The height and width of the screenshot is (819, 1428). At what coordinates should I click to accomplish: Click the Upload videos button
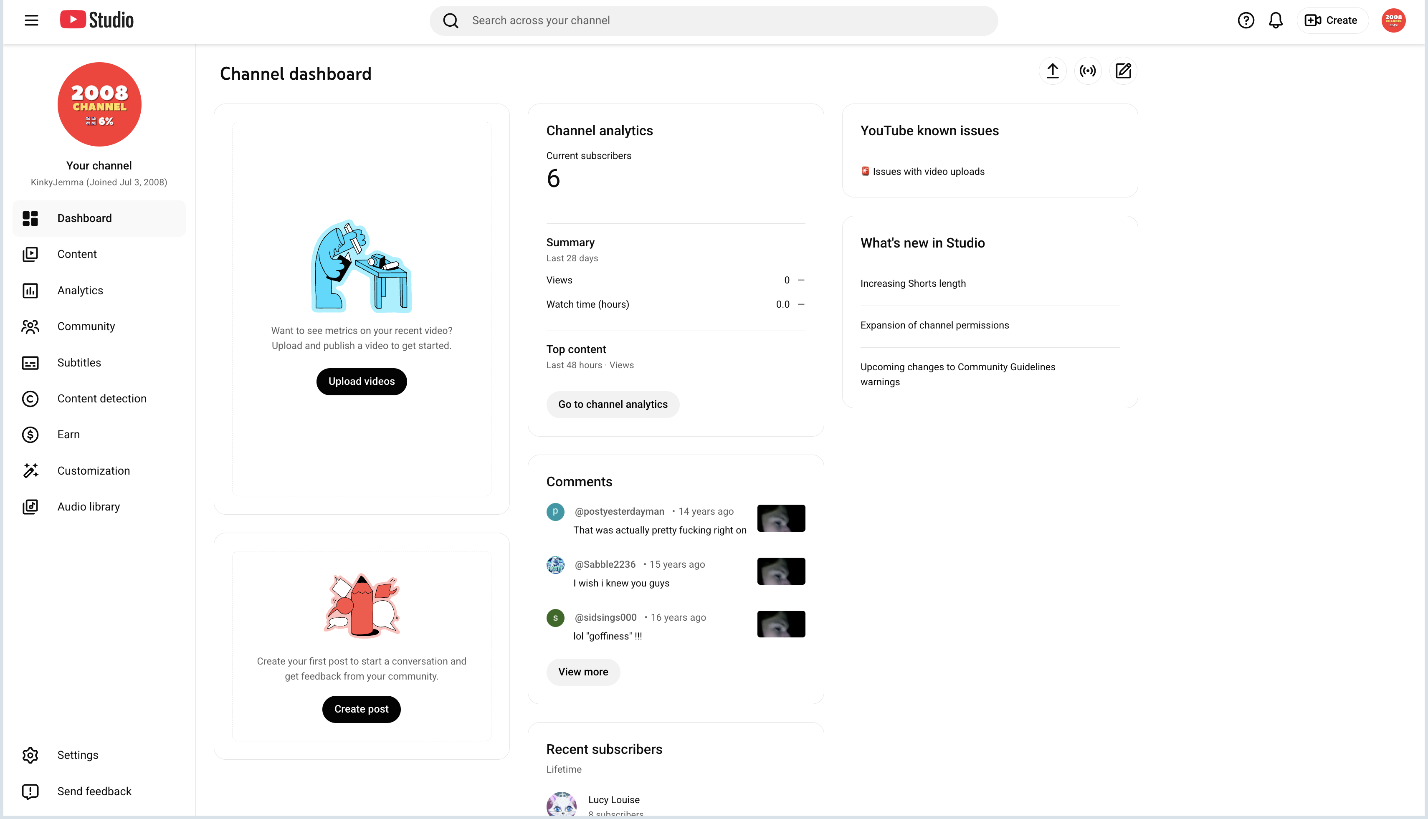(362, 382)
